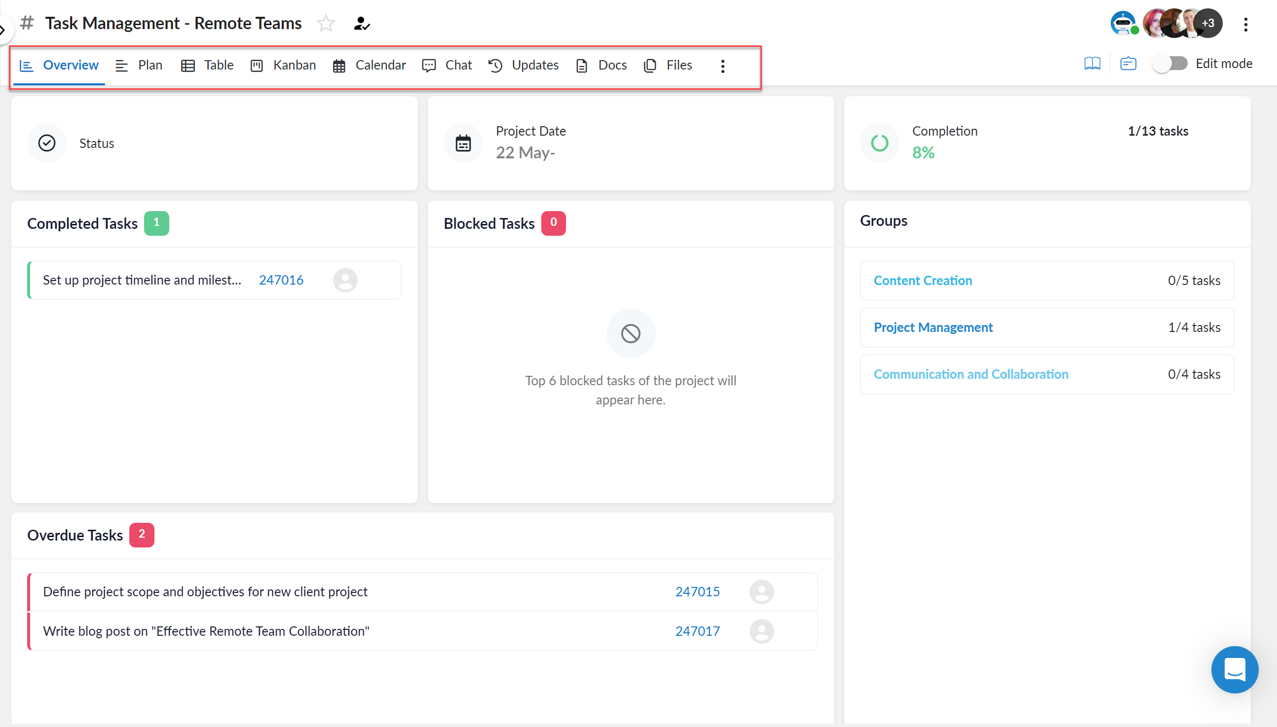Open the Calendar view icon
Image resolution: width=1277 pixels, height=727 pixels.
[x=339, y=65]
